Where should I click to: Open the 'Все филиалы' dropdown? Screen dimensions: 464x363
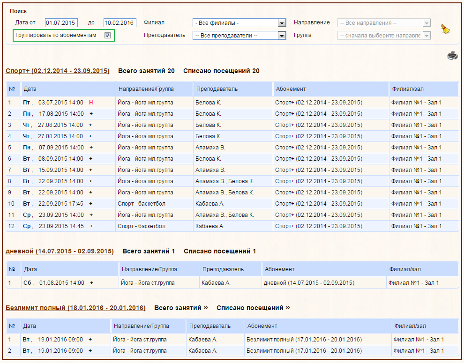tap(239, 23)
